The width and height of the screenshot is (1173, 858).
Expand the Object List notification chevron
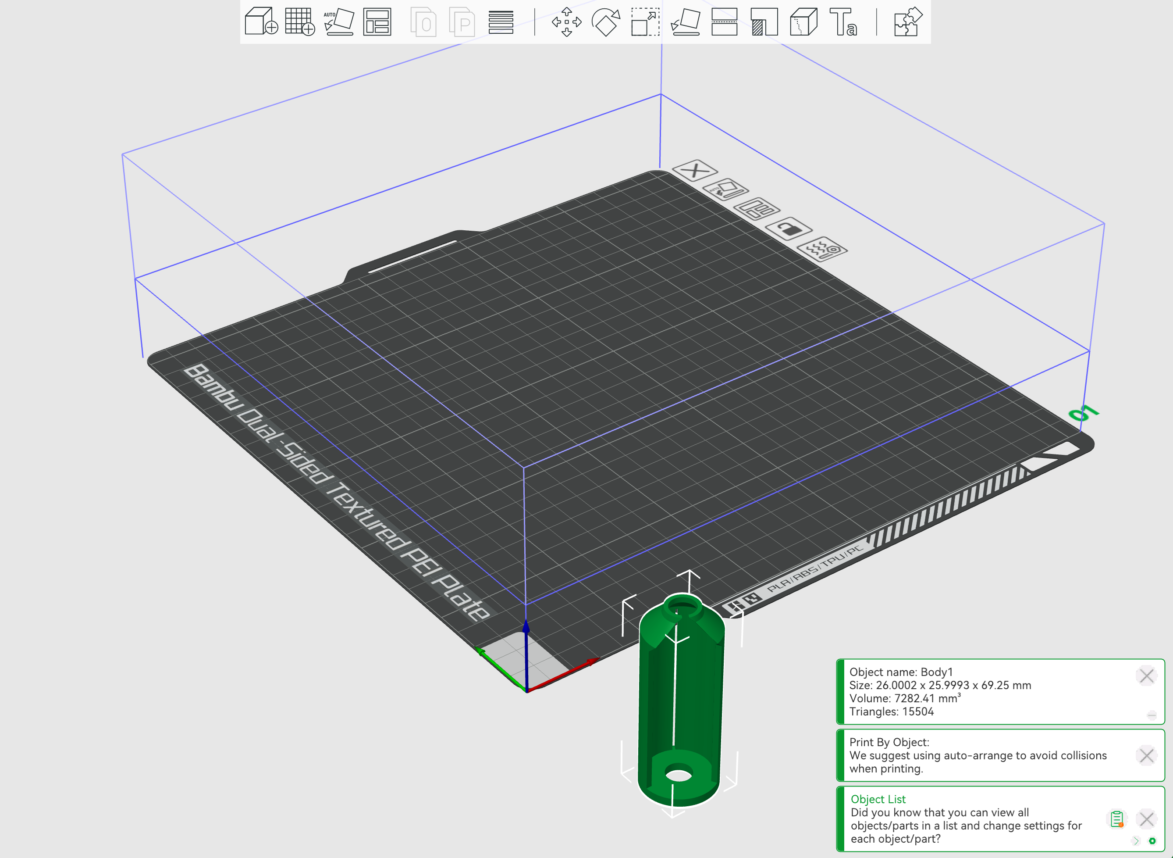pyautogui.click(x=1137, y=840)
